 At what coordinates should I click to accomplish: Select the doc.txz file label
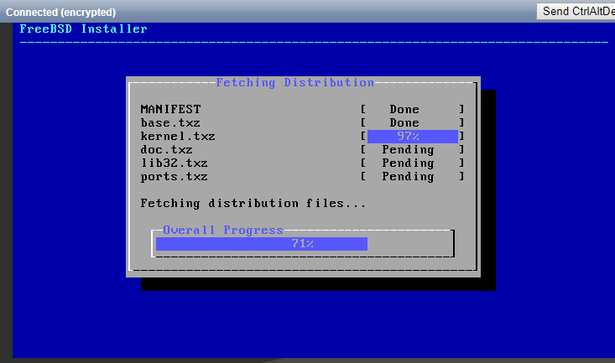(x=166, y=149)
